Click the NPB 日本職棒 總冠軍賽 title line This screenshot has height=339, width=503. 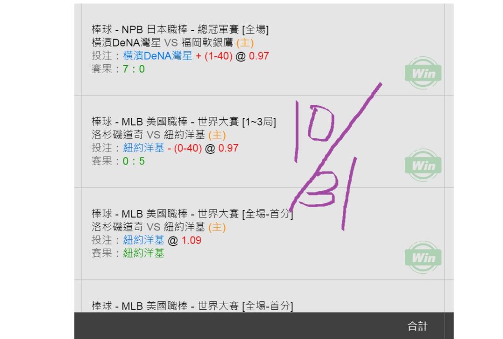coord(180,29)
